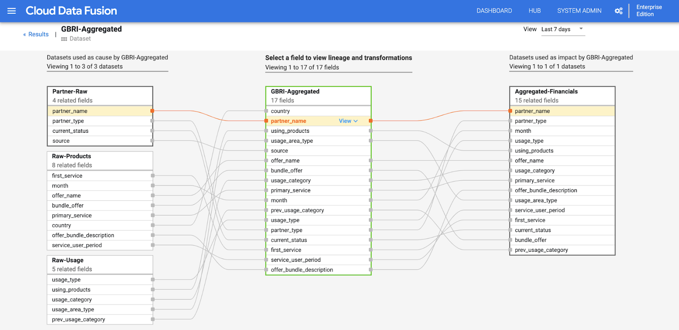Viewport: 679px width, 330px height.
Task: Open the hamburger navigation menu
Action: 12,11
